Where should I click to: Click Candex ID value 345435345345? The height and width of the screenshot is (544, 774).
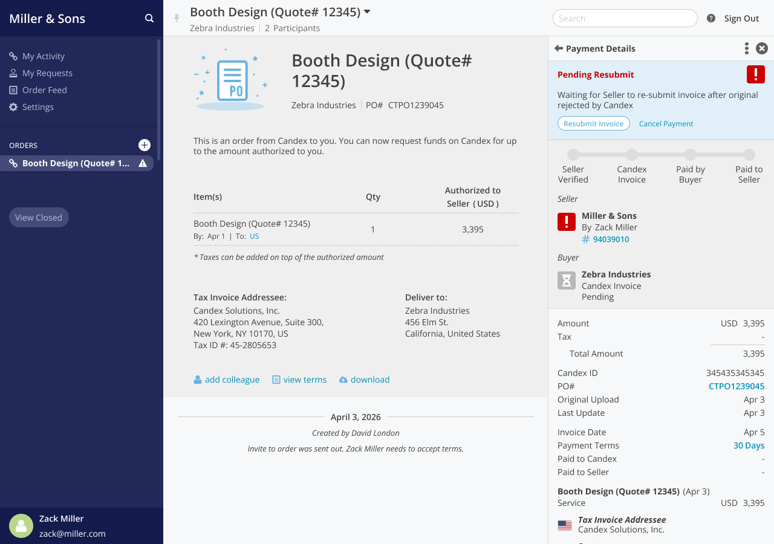pos(735,373)
